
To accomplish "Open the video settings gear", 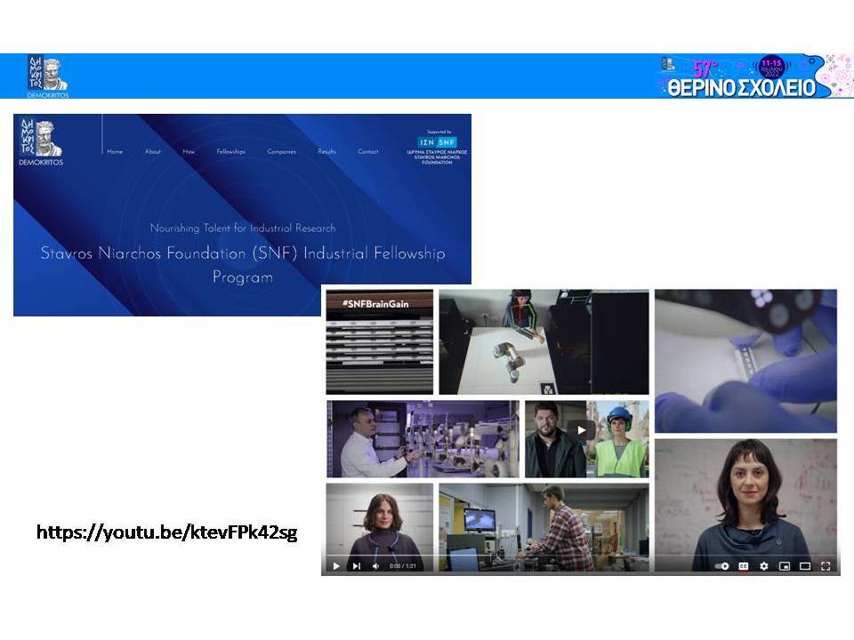I will [x=764, y=566].
